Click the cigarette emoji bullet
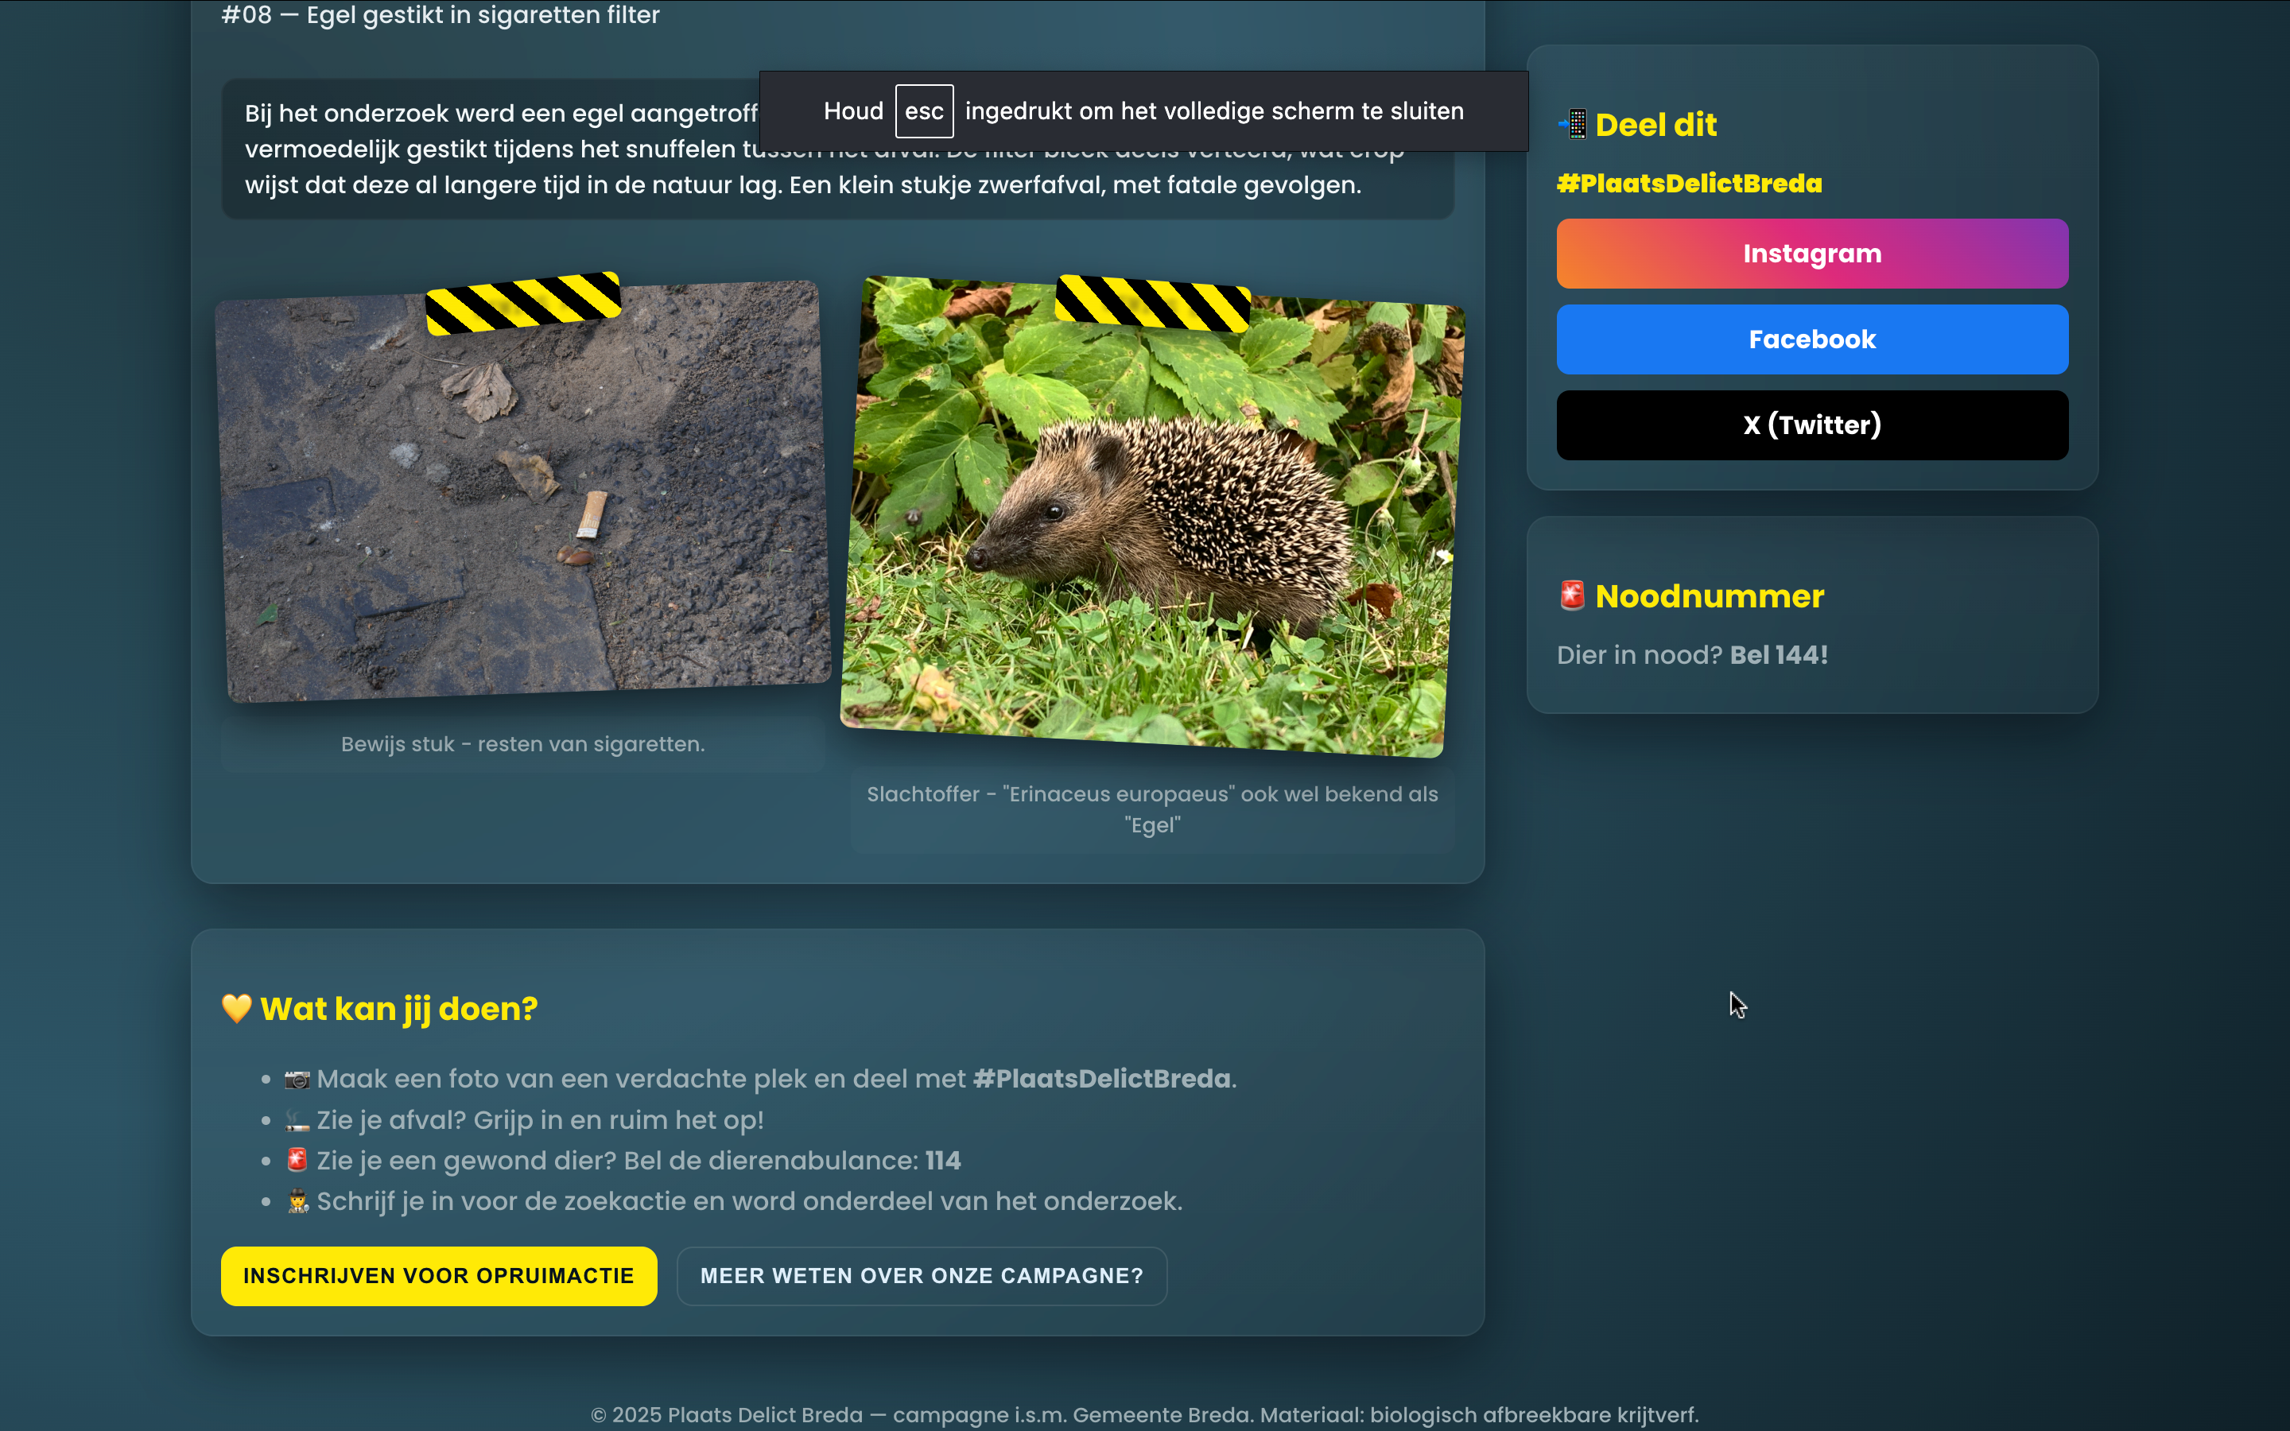The image size is (2290, 1431). [x=297, y=1121]
